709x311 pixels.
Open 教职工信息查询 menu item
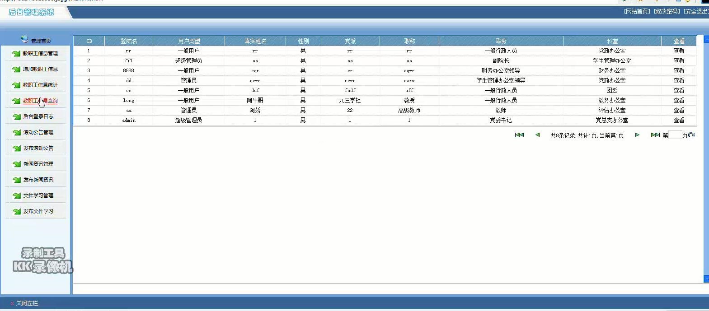click(40, 101)
